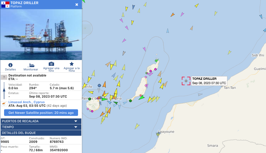Select the green dot vessel south of Fuerteventura
The height and width of the screenshot is (153, 266).
(130, 101)
